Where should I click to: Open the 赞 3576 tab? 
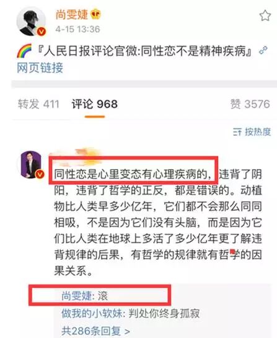pyautogui.click(x=250, y=104)
